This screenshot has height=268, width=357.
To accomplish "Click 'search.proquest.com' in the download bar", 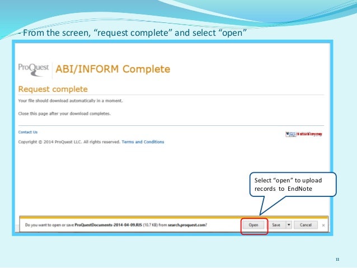I will click(x=187, y=225).
